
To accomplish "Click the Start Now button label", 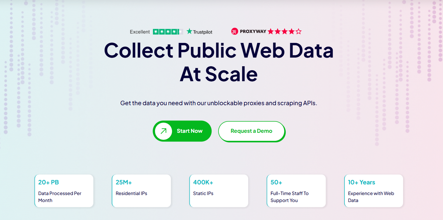I will click(x=190, y=131).
